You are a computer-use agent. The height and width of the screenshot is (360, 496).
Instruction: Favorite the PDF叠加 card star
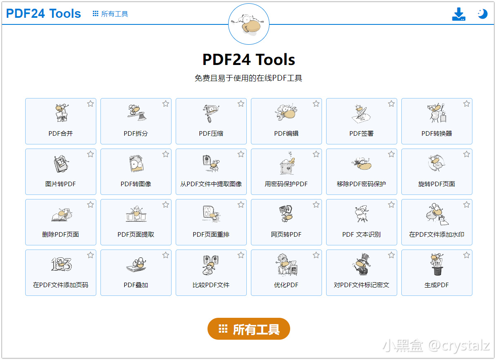166,255
